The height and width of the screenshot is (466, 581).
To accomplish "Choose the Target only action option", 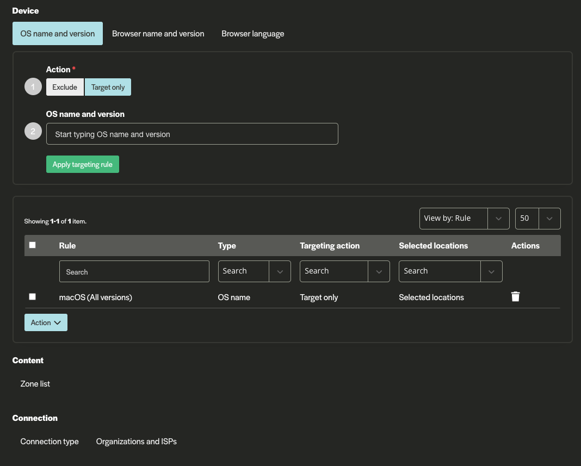I will 108,87.
